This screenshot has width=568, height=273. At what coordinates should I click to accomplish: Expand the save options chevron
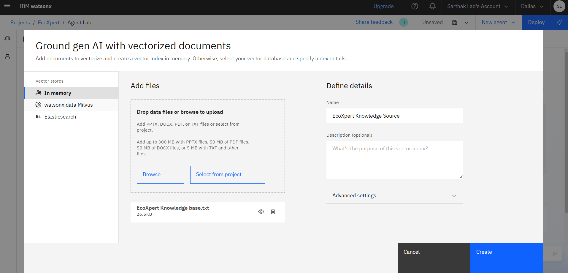(x=467, y=23)
